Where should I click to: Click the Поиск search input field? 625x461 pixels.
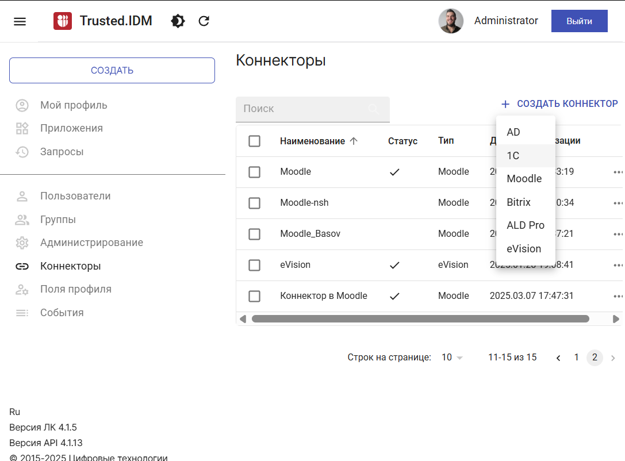coord(313,109)
